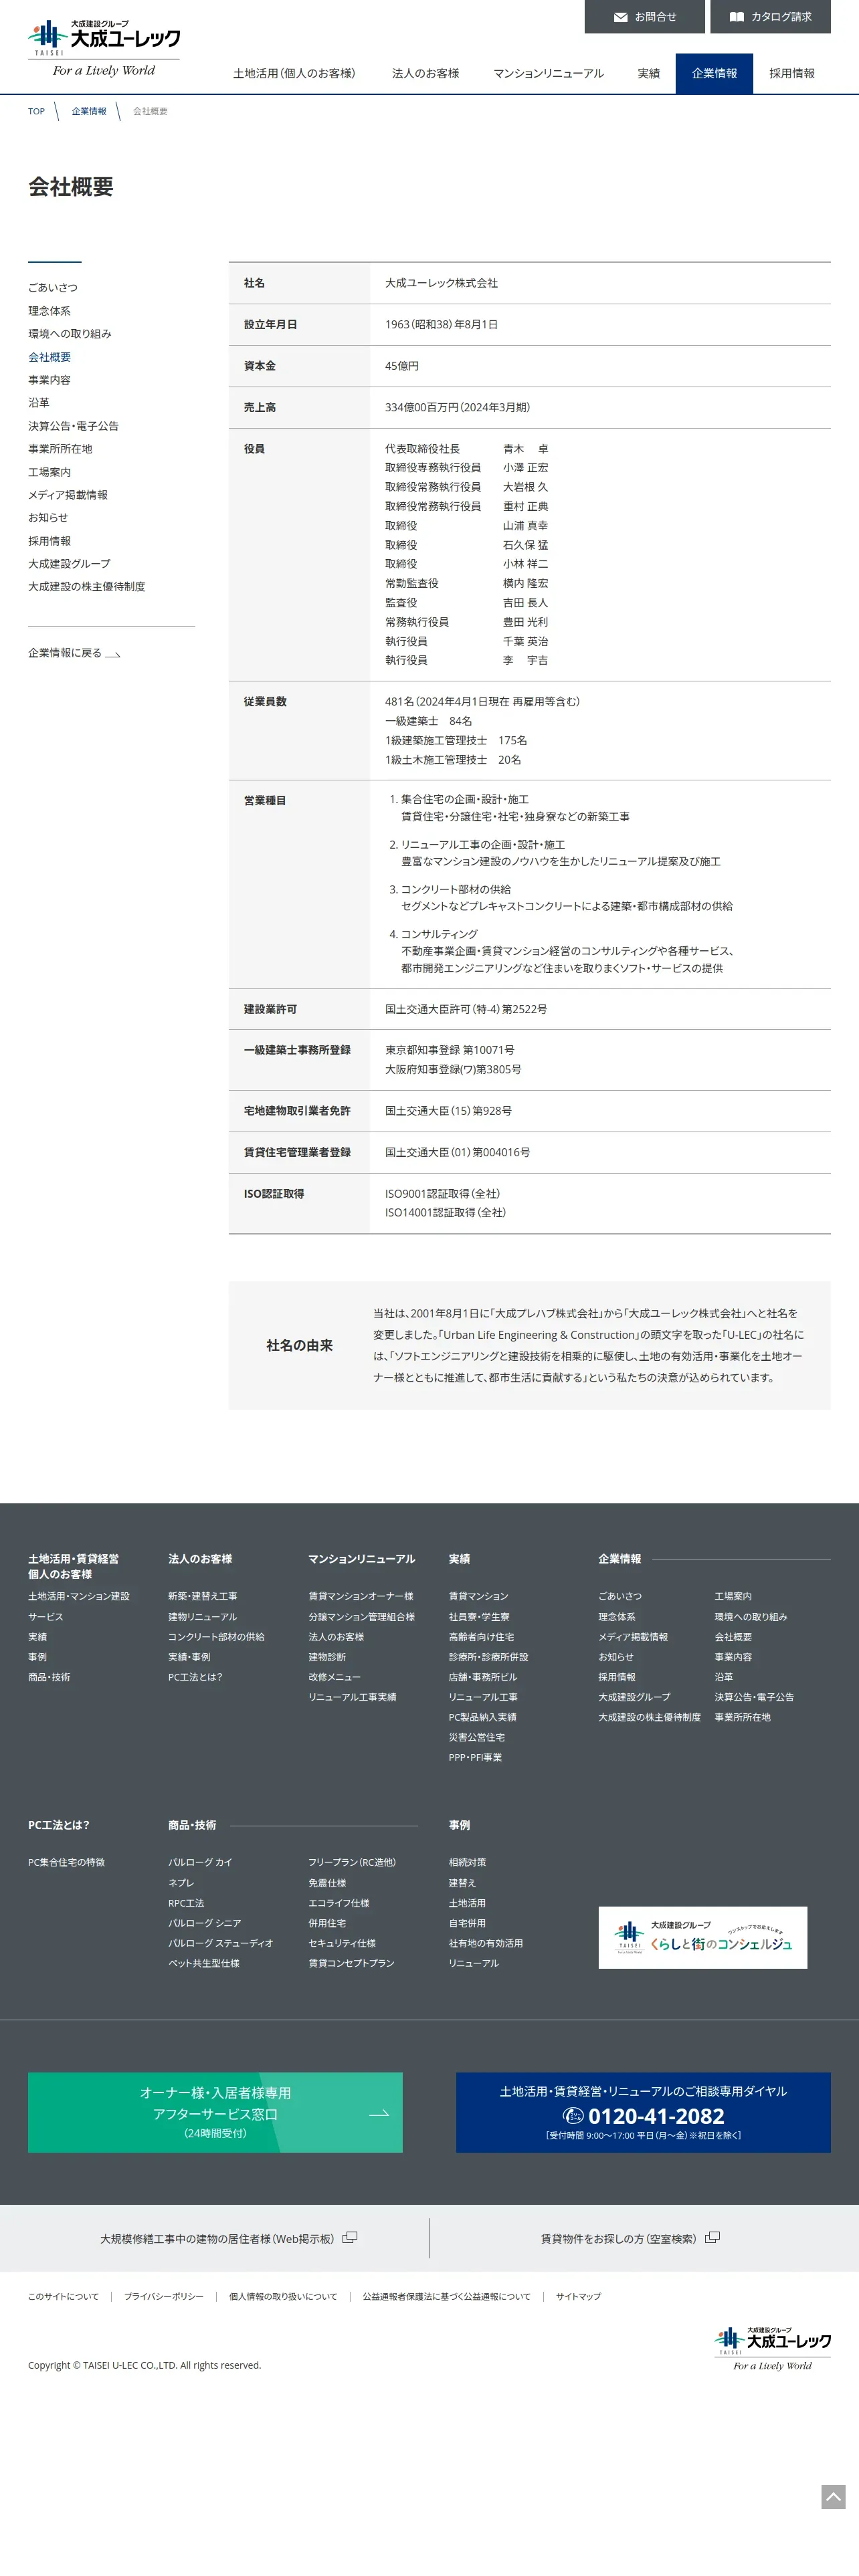This screenshot has width=859, height=2576.
Task: Click the arrow on the アフターサービス窓口 banner
Action: (379, 2113)
